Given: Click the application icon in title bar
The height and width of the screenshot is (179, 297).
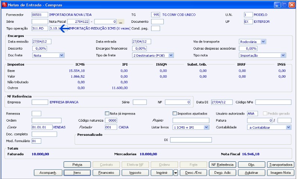Looking at the screenshot, I should pos(4,5).
